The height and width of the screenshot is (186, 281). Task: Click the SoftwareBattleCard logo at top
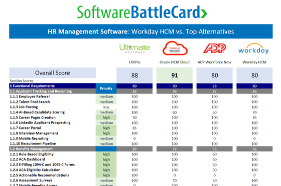pyautogui.click(x=142, y=12)
